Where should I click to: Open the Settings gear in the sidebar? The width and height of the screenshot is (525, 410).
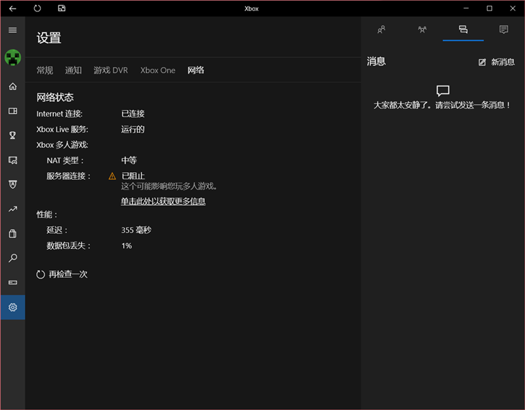tap(12, 307)
